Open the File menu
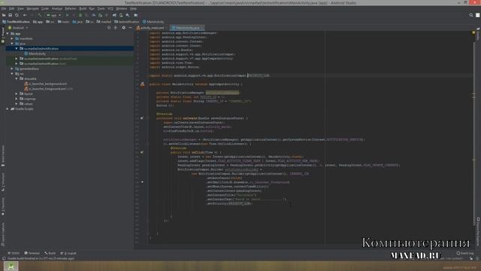 tap(4, 8)
